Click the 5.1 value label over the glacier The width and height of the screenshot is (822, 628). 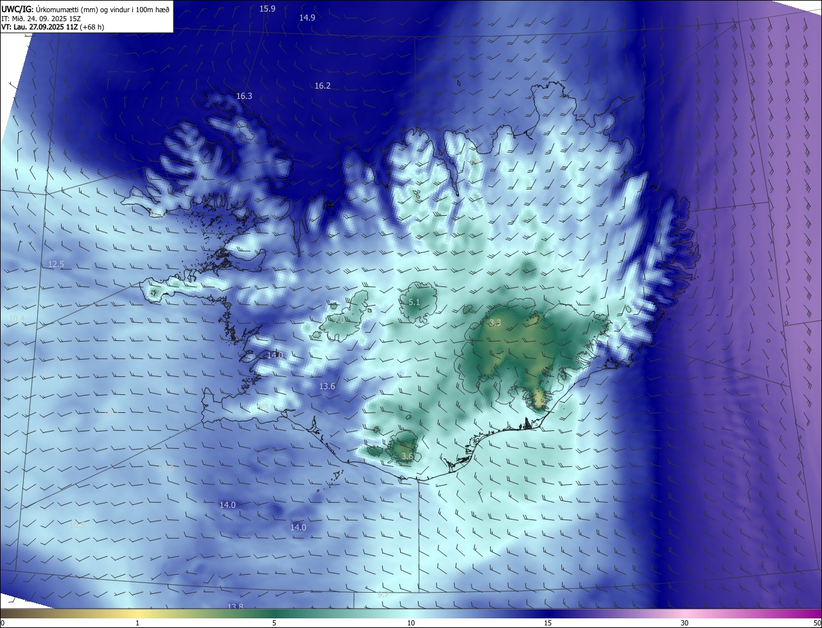[414, 302]
